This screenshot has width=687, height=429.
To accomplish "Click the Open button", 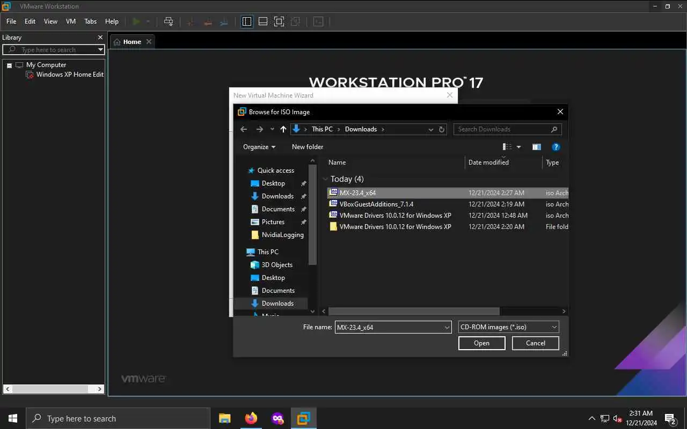I will [x=482, y=343].
